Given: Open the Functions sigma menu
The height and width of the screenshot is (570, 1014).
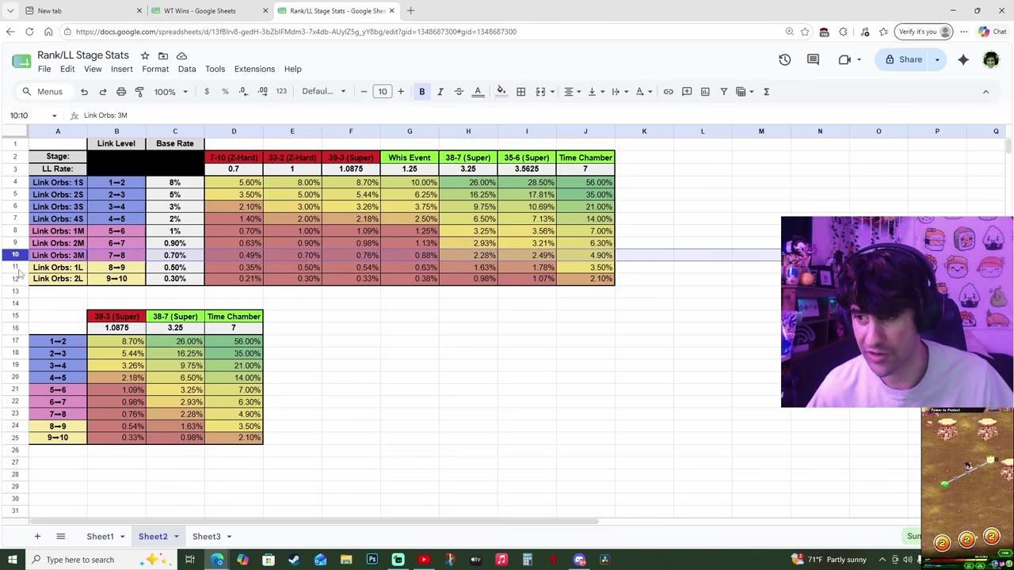Looking at the screenshot, I should click(x=766, y=92).
